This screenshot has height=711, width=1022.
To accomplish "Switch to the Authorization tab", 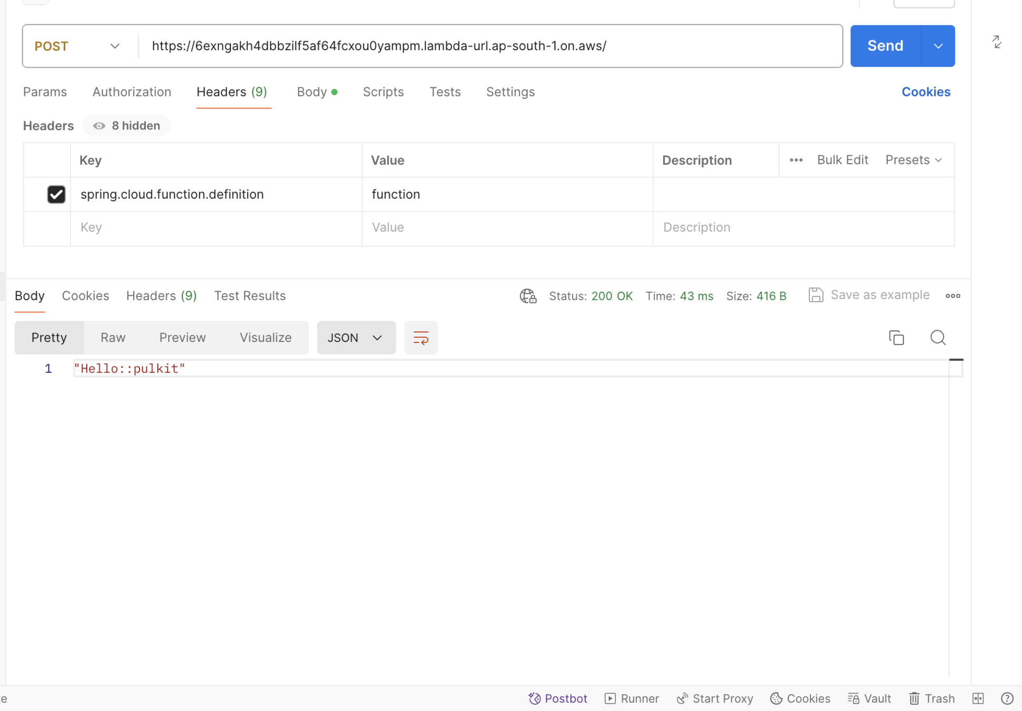I will pos(132,92).
